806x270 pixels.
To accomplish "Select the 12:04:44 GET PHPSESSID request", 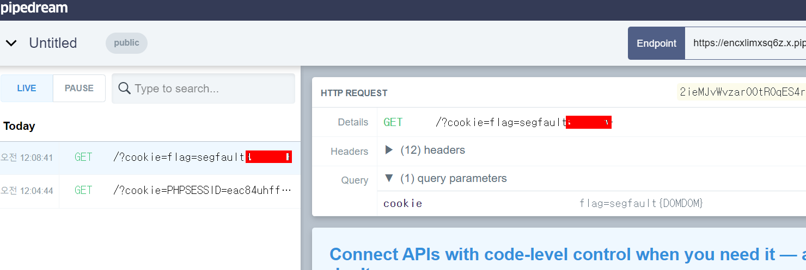I will click(x=150, y=190).
